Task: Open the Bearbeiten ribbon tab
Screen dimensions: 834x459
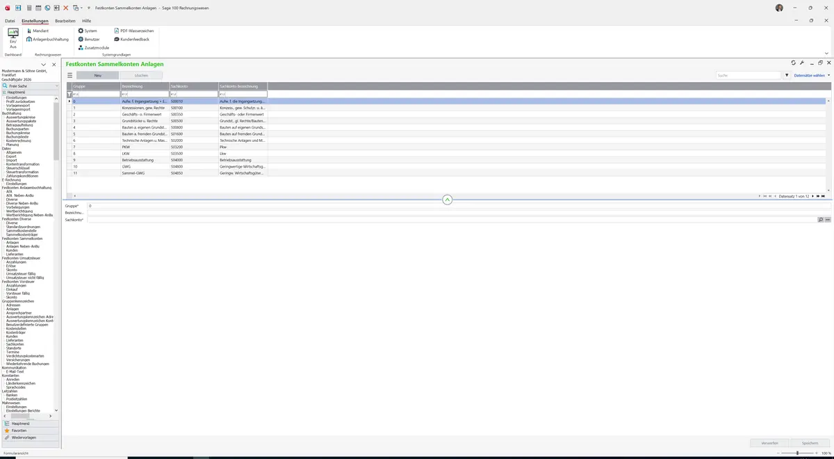Action: click(x=65, y=21)
